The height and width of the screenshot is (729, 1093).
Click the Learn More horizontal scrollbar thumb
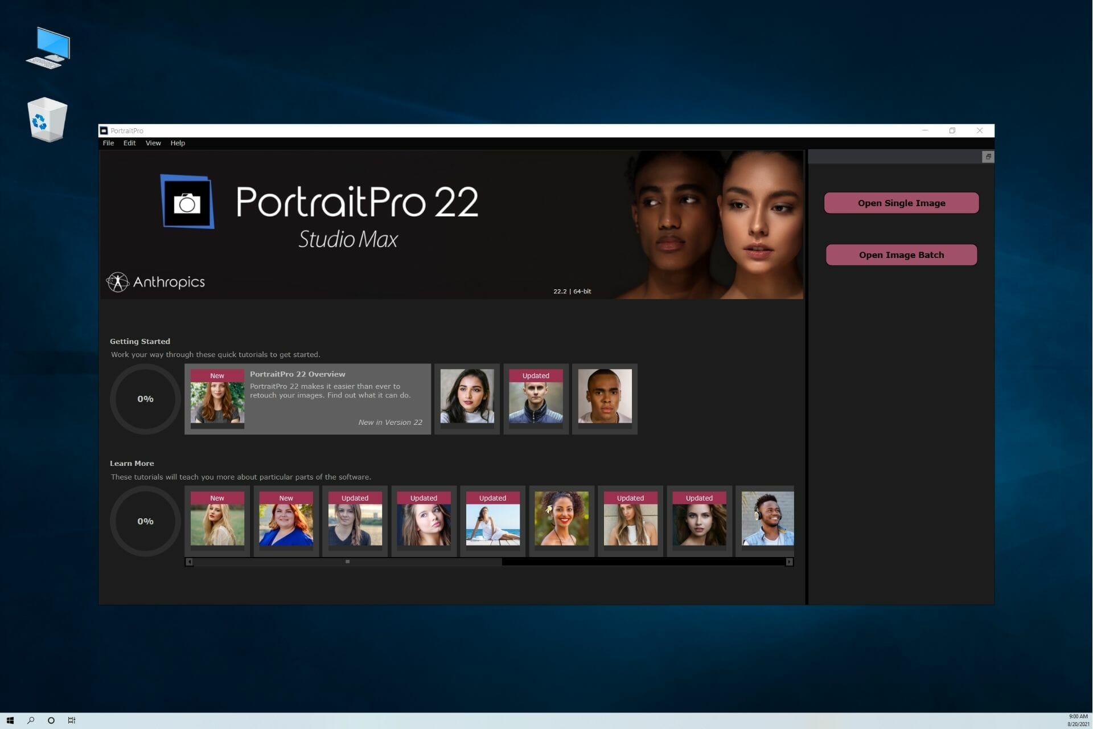pyautogui.click(x=347, y=562)
